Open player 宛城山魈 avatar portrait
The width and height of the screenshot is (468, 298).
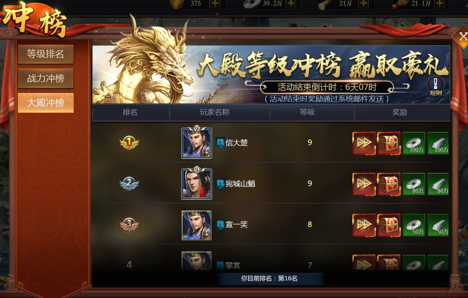[x=197, y=184]
